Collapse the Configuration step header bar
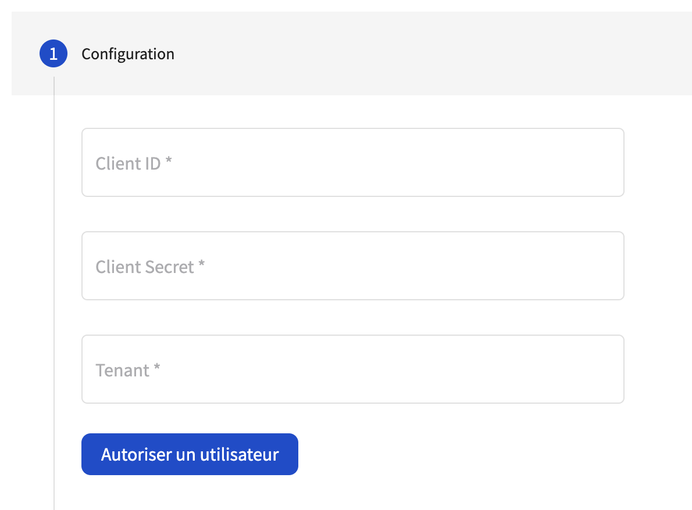 click(352, 53)
